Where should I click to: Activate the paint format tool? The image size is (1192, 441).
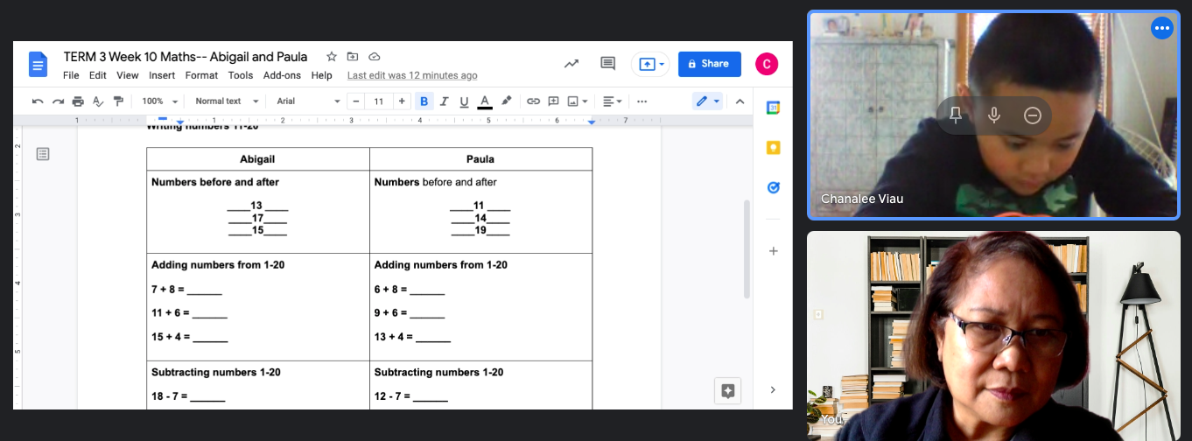118,101
